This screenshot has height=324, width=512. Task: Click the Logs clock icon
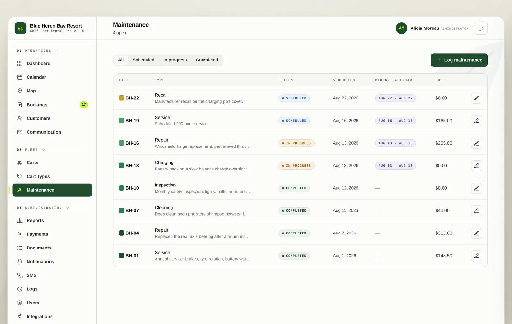coord(20,289)
